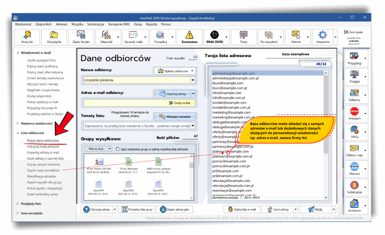The width and height of the screenshot is (385, 235).
Task: Click the Edytuj listę e-maili button
Action: pos(242,210)
